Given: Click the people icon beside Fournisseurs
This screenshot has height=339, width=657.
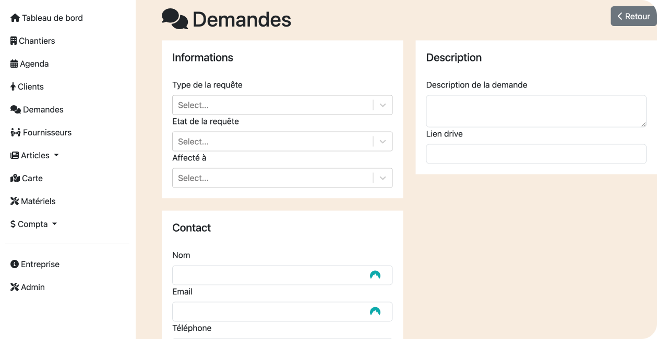Looking at the screenshot, I should pyautogui.click(x=16, y=133).
